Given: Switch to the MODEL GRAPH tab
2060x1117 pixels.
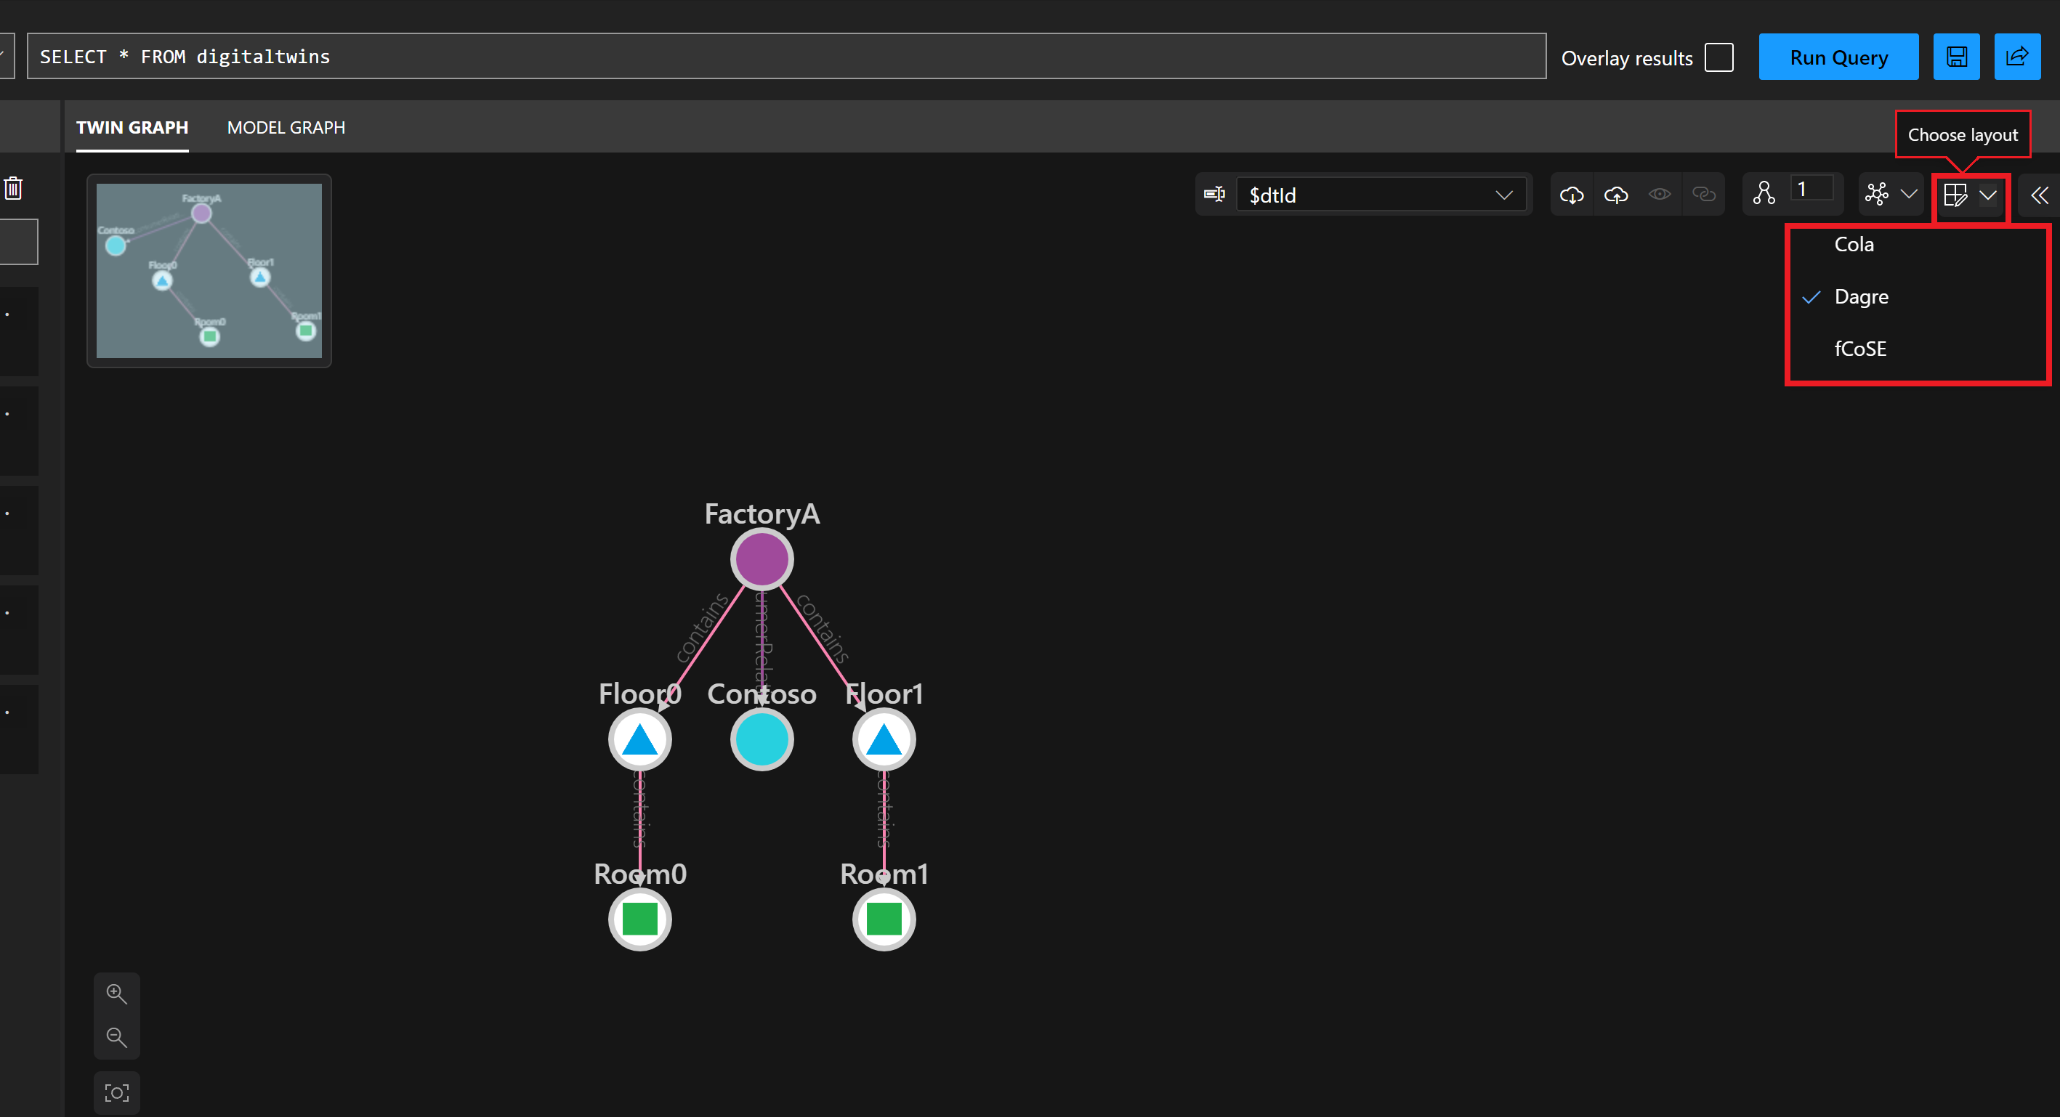Looking at the screenshot, I should pos(286,128).
